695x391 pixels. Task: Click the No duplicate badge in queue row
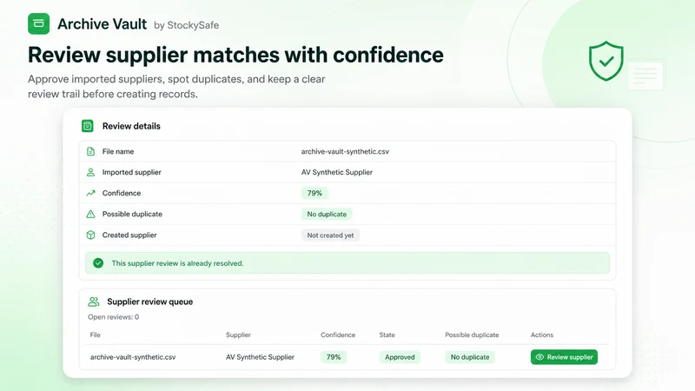[x=470, y=357]
